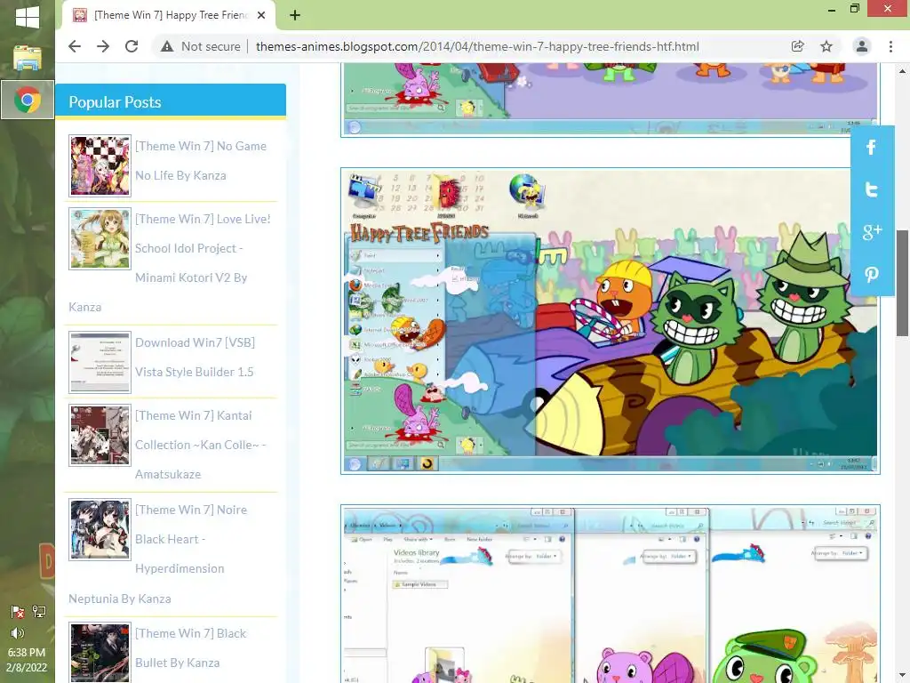Click the Popular Posts header
The width and height of the screenshot is (910, 683).
click(171, 101)
